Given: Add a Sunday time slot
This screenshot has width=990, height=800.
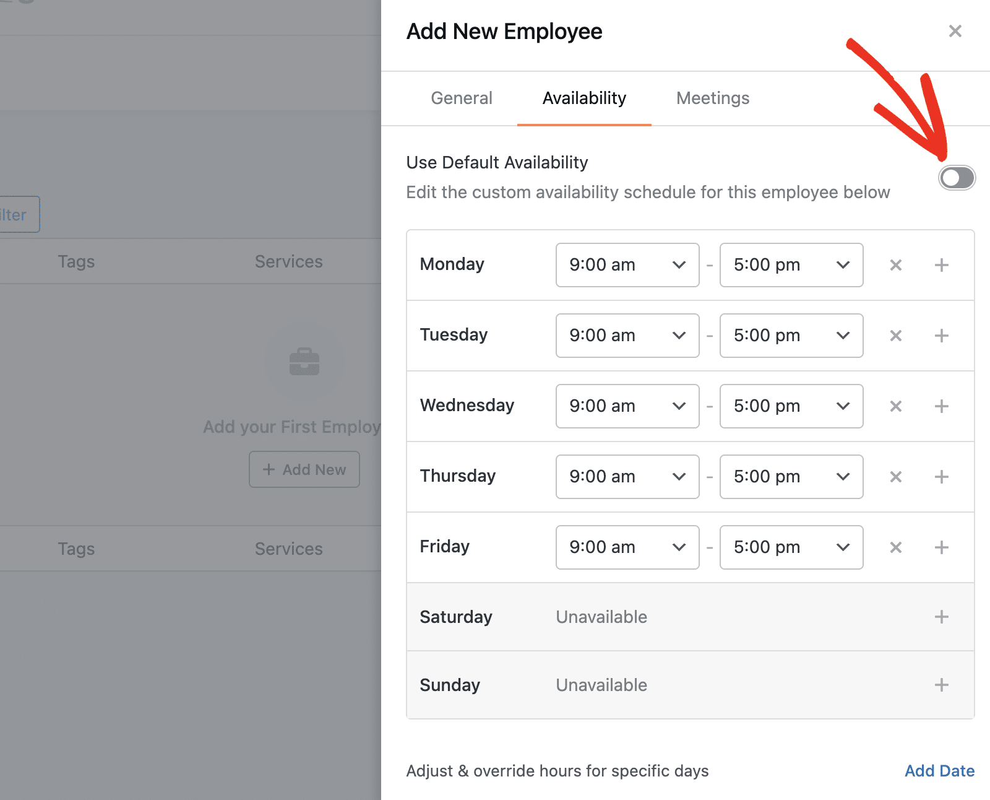Looking at the screenshot, I should 941,685.
